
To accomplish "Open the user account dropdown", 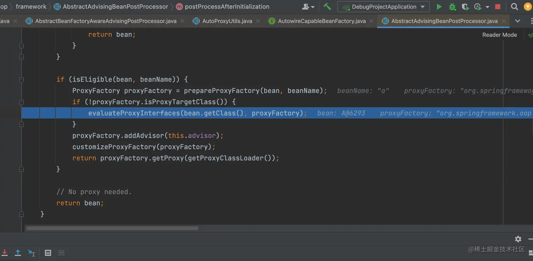I will click(308, 7).
